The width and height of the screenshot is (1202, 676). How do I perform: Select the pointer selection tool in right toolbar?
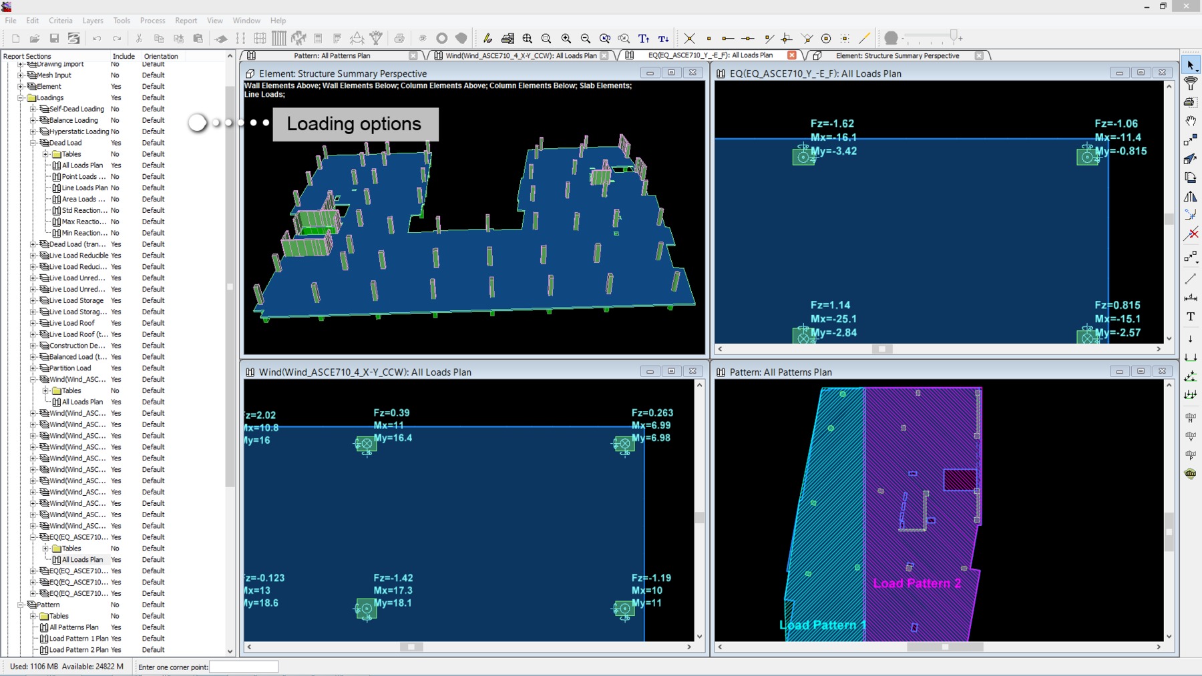coord(1191,65)
